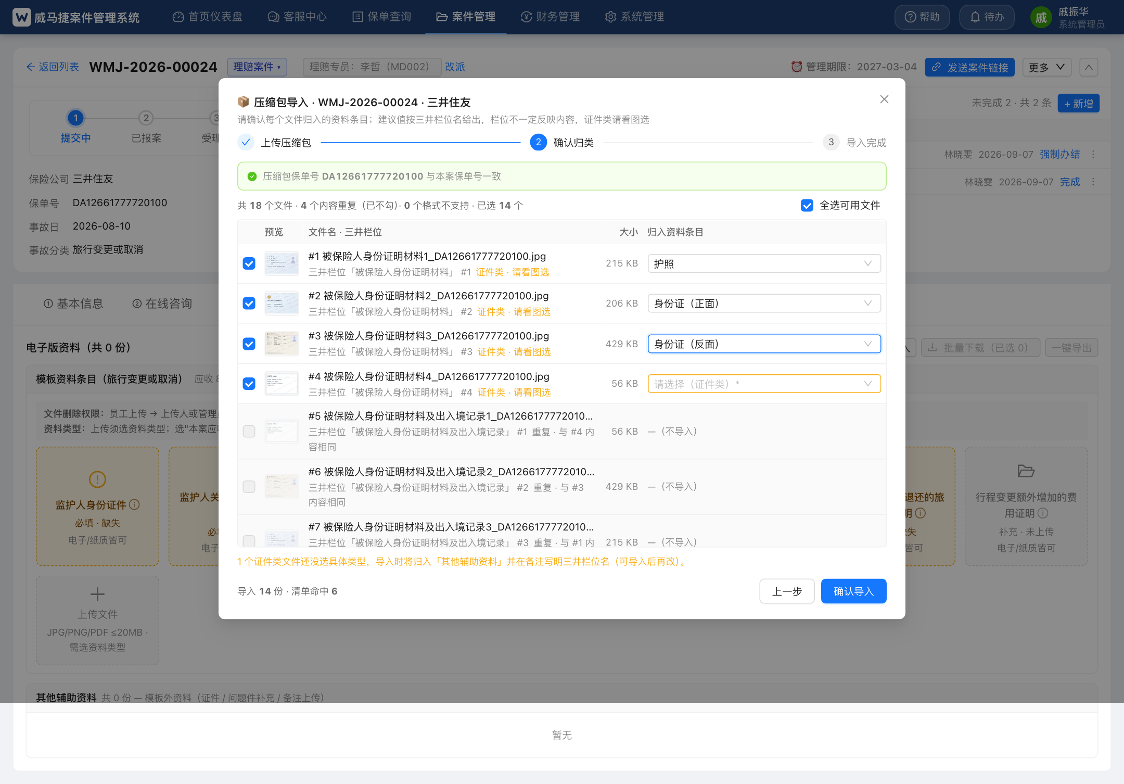Click 上一步 previous step button

(x=787, y=591)
